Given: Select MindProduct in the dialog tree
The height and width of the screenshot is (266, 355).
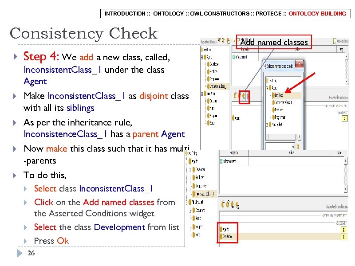Looking at the screenshot, I should 276,125.
